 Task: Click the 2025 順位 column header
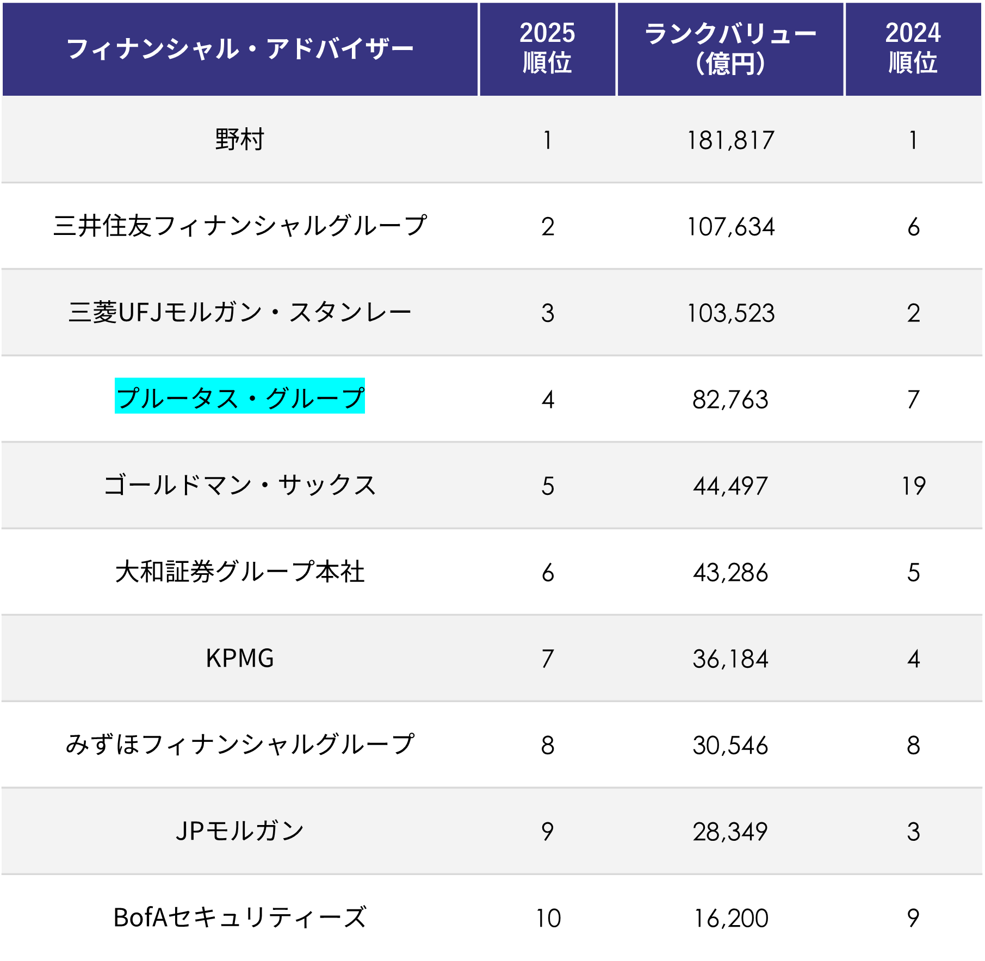coord(547,49)
